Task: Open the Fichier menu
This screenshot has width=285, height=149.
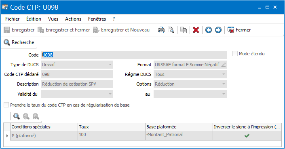Action: (13, 19)
